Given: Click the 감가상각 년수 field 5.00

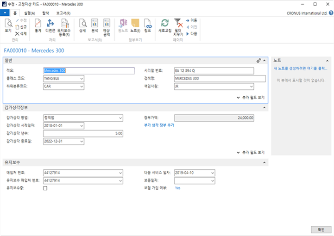Looking at the screenshot, I should [83, 134].
